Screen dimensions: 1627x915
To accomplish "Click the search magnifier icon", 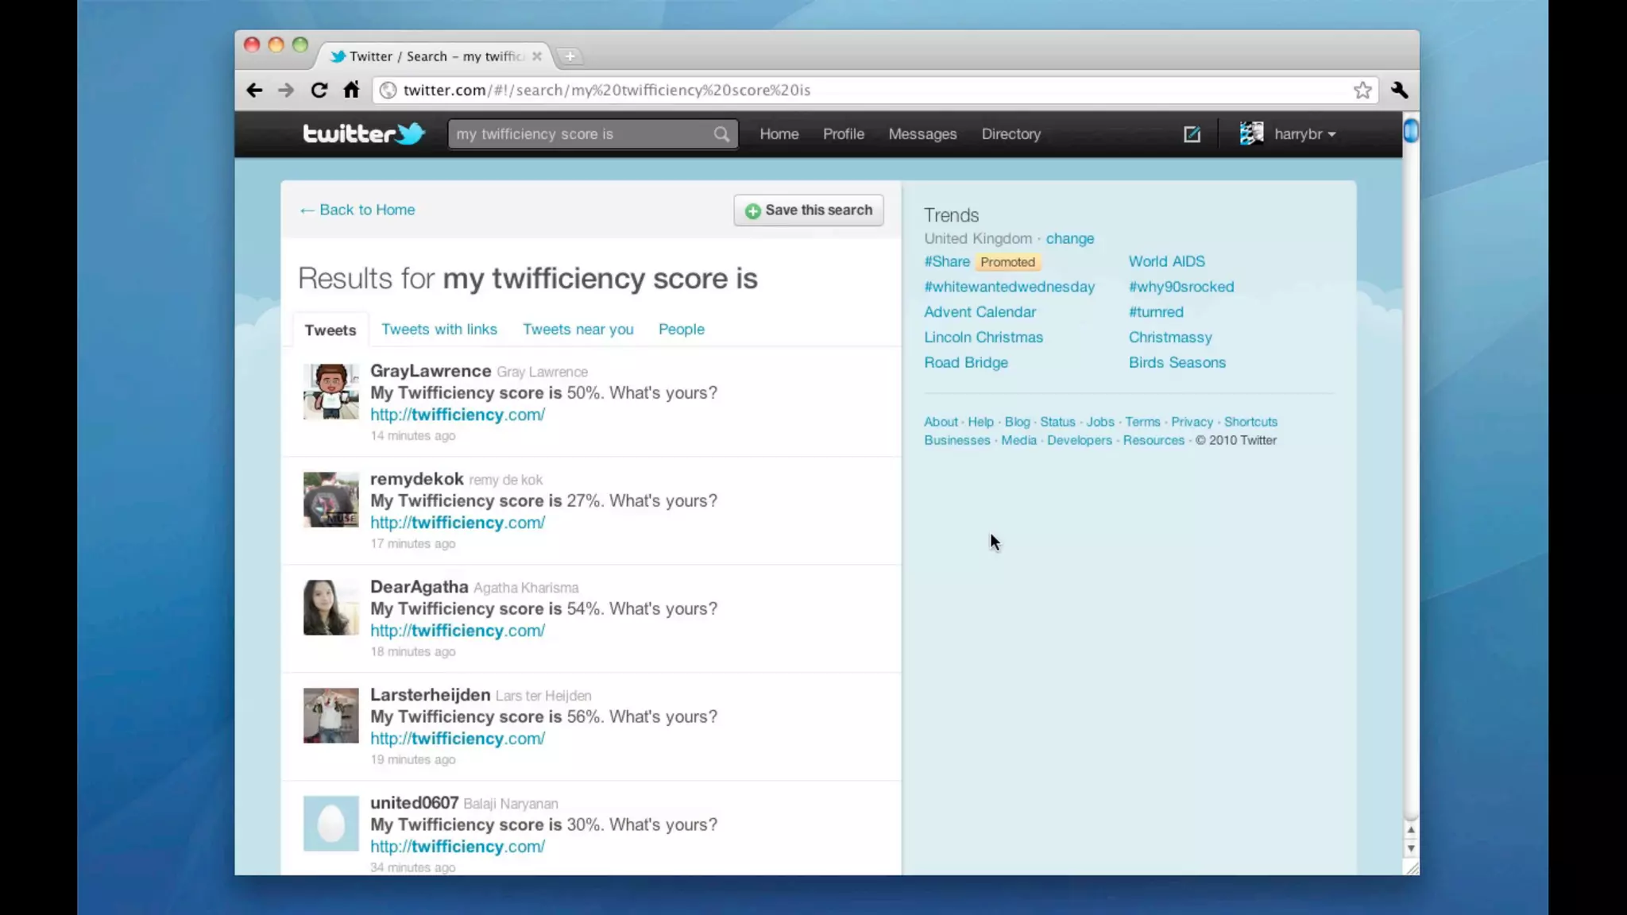I will pos(721,134).
